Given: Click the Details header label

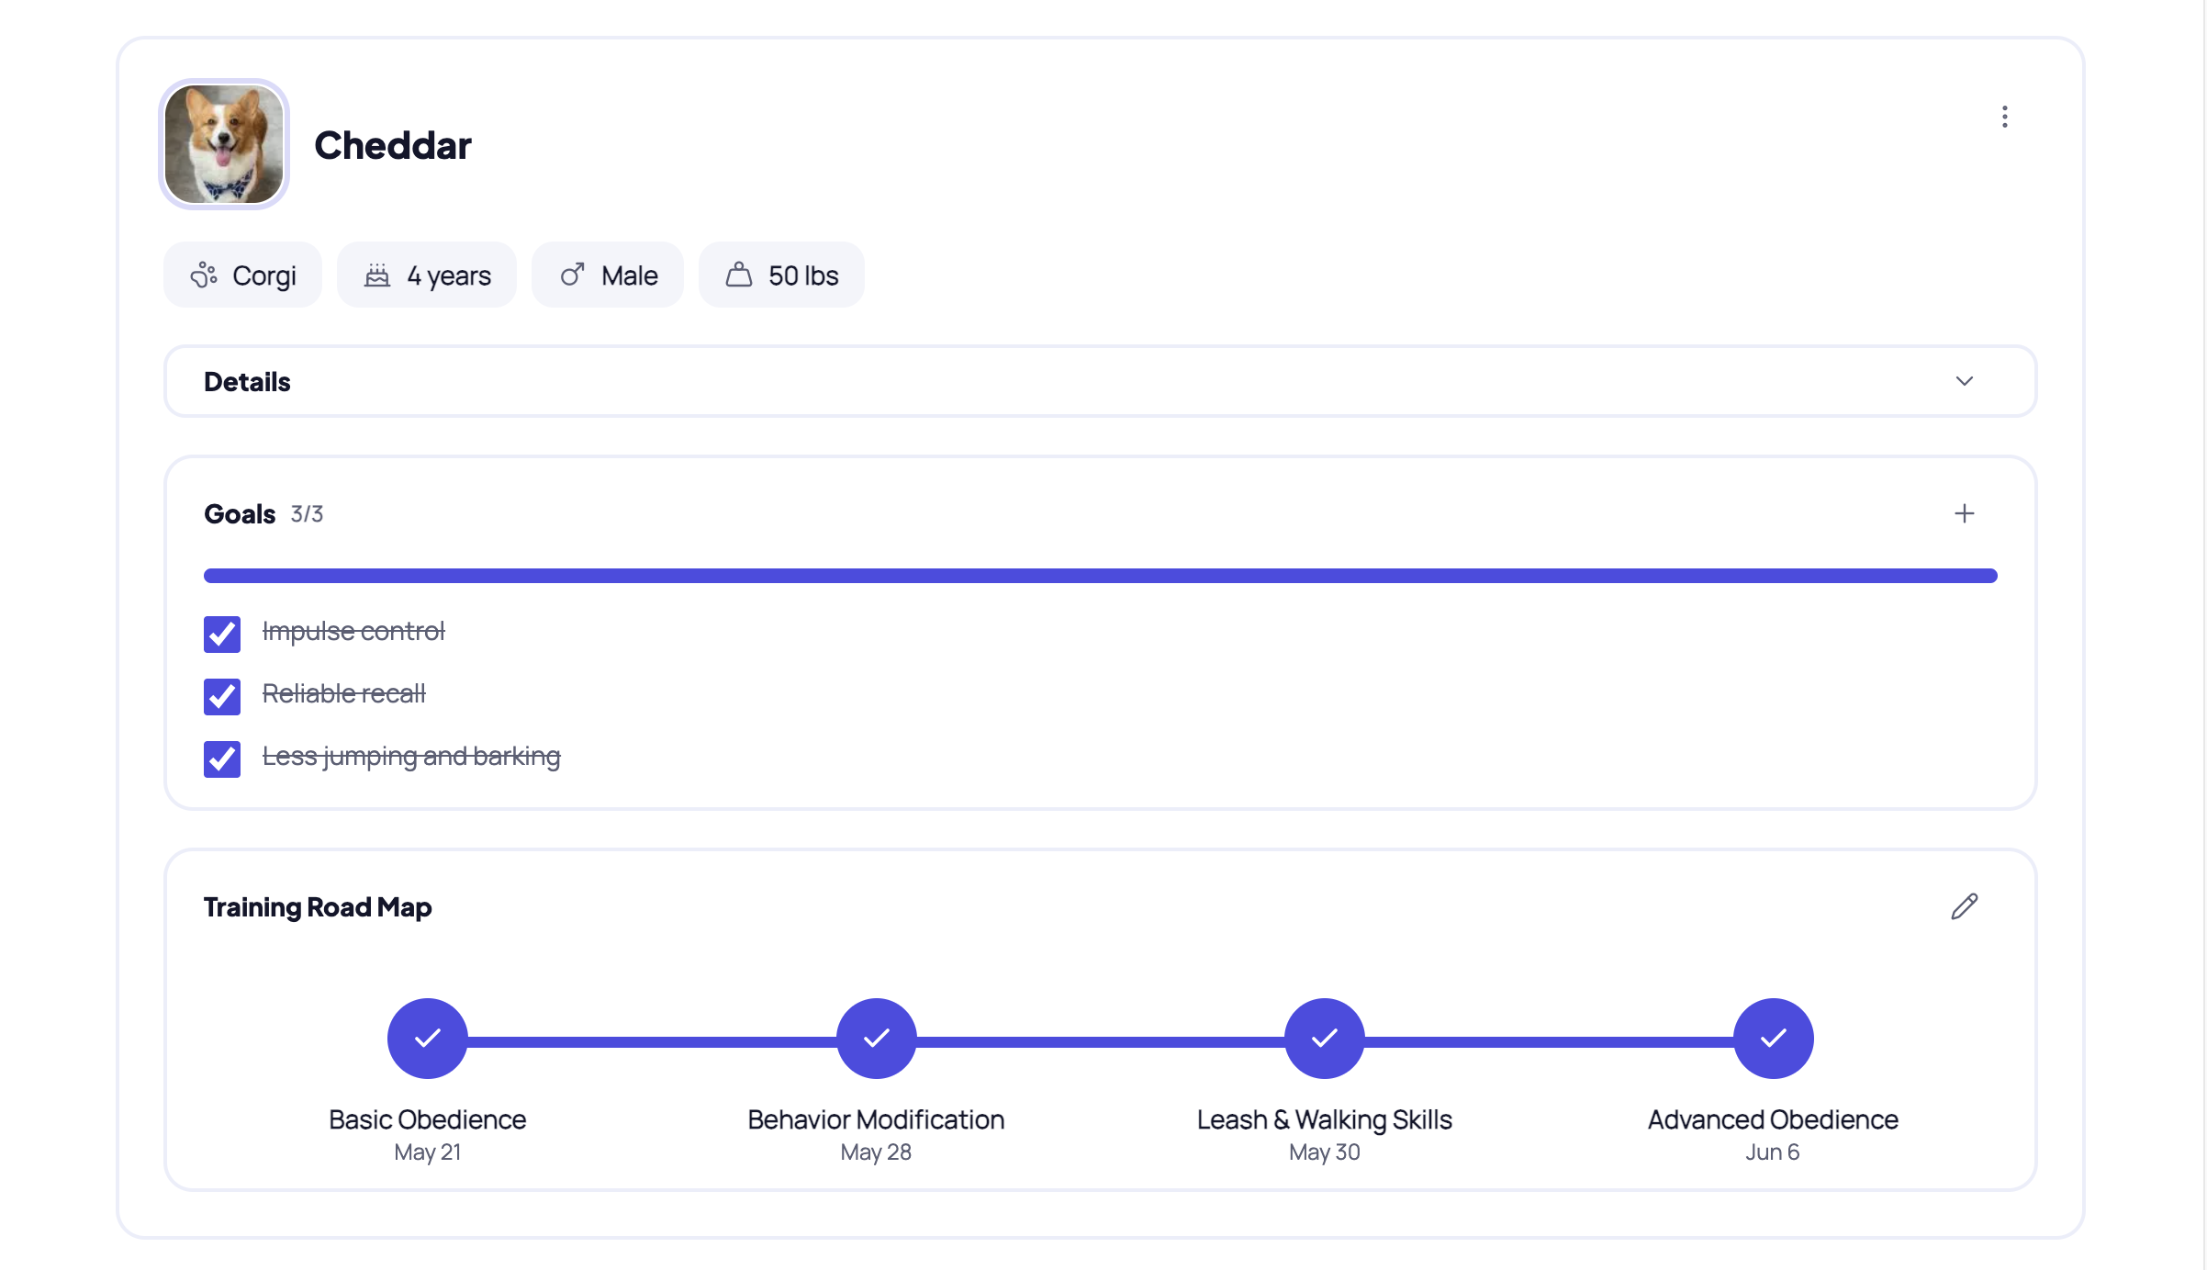Looking at the screenshot, I should 247,382.
